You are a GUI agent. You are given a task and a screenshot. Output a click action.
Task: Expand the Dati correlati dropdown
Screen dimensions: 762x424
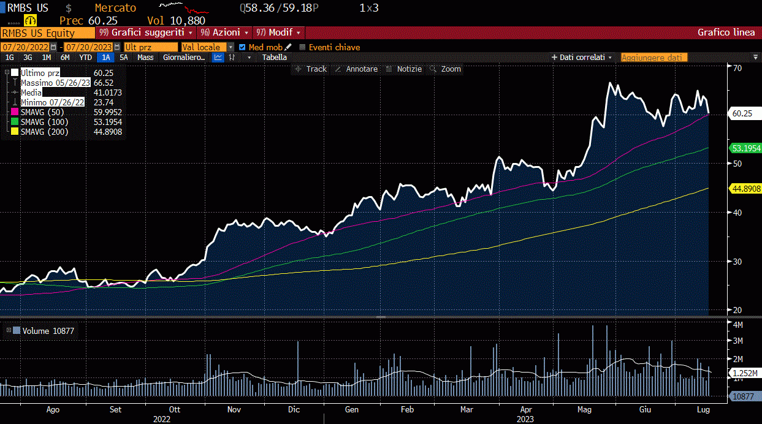click(610, 57)
